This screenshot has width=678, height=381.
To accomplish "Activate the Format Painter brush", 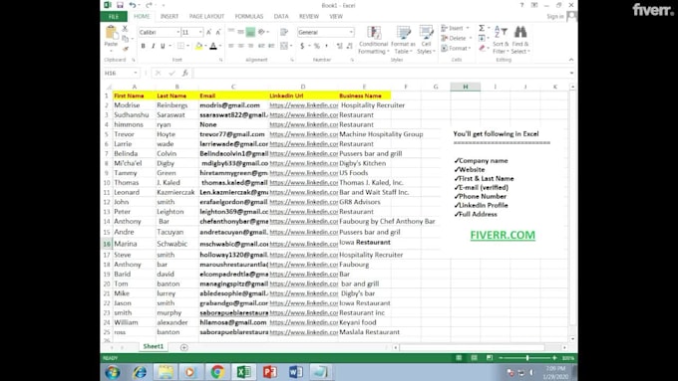I will [x=125, y=49].
